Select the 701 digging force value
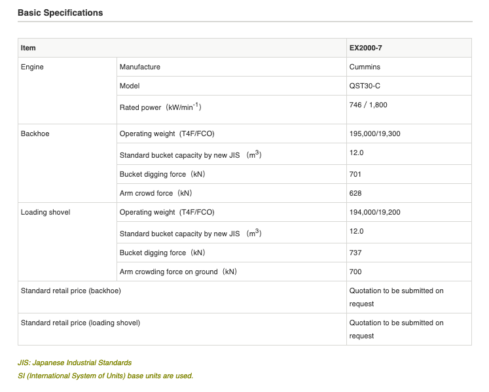489x392 pixels. click(355, 174)
